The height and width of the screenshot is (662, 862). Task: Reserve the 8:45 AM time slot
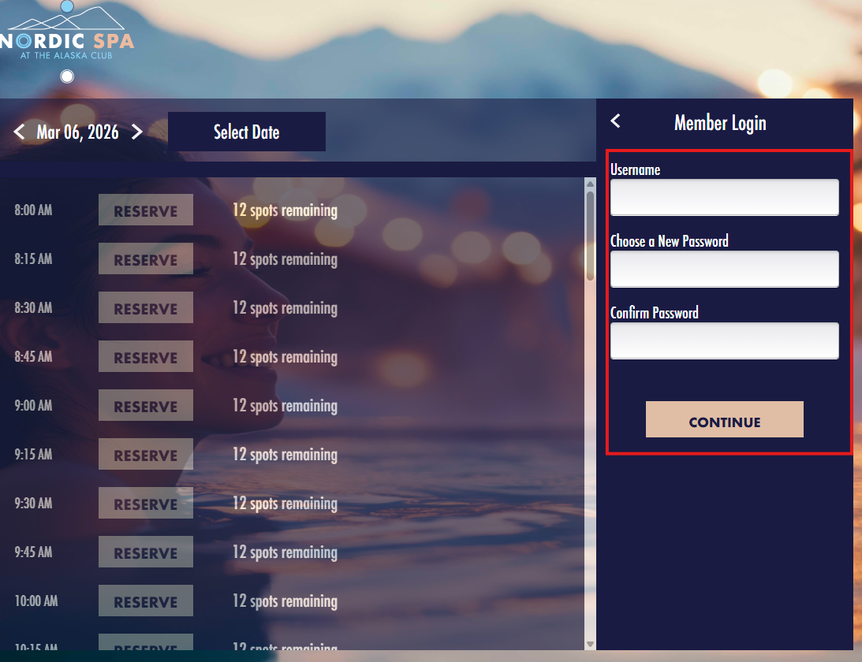pos(145,356)
